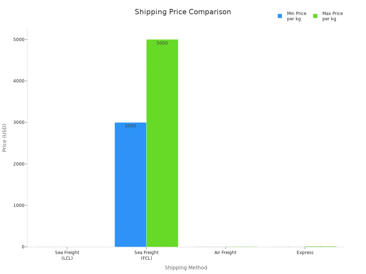
Task: Select the small green Express bar
Action: tap(321, 246)
